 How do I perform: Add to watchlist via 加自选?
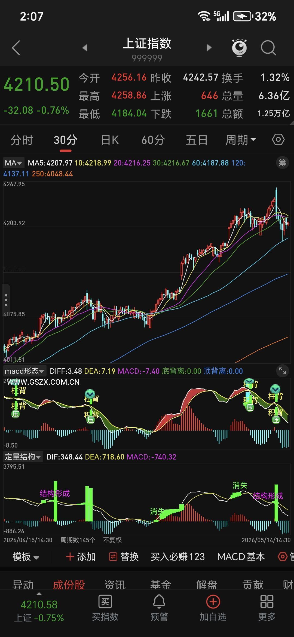click(x=213, y=608)
